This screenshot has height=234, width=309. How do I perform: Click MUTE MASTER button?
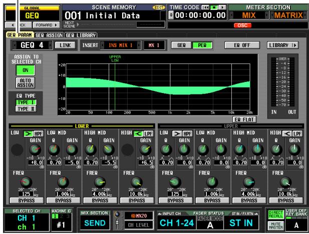point(276,225)
